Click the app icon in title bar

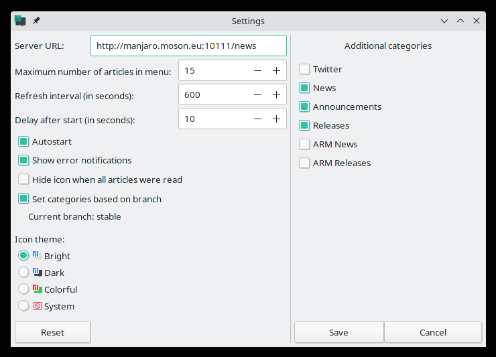click(x=20, y=21)
